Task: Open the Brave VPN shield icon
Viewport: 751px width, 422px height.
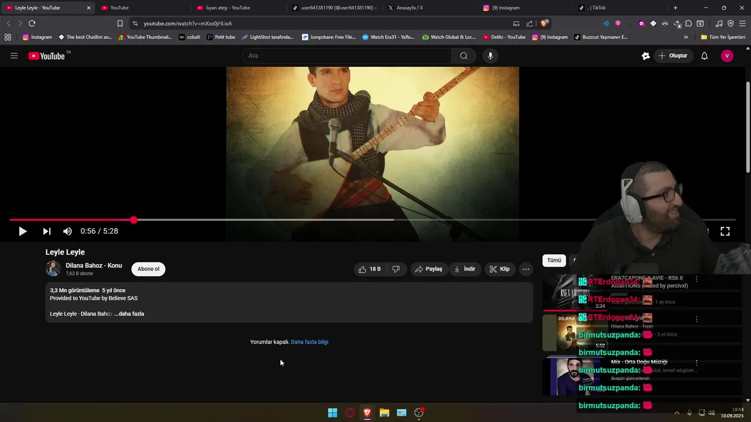Action: click(x=730, y=23)
